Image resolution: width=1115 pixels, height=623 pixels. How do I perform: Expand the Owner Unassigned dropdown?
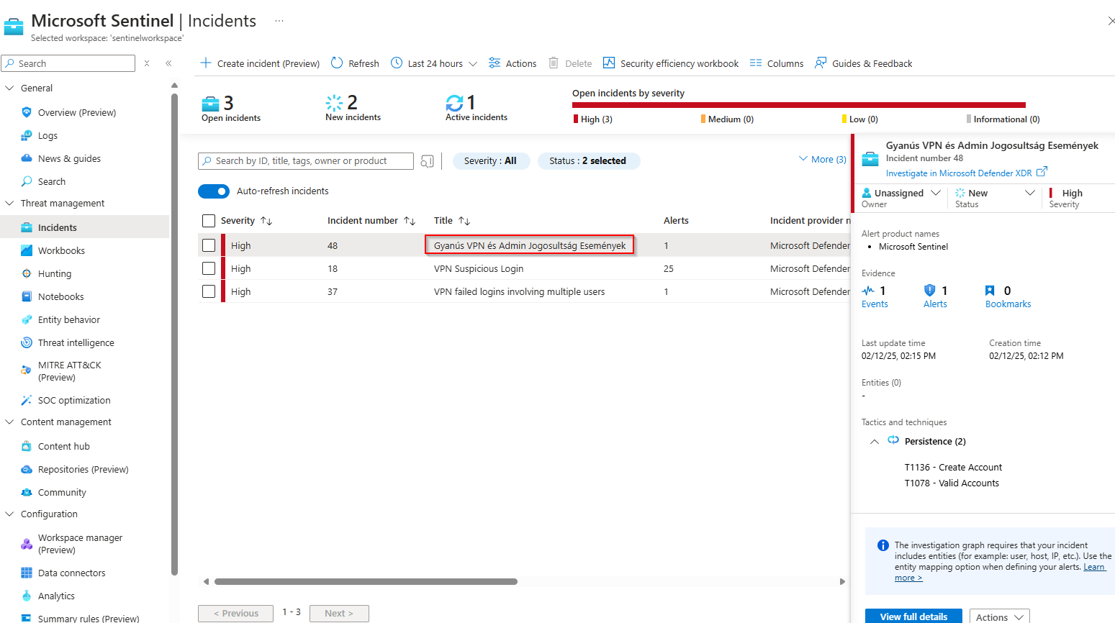(935, 193)
